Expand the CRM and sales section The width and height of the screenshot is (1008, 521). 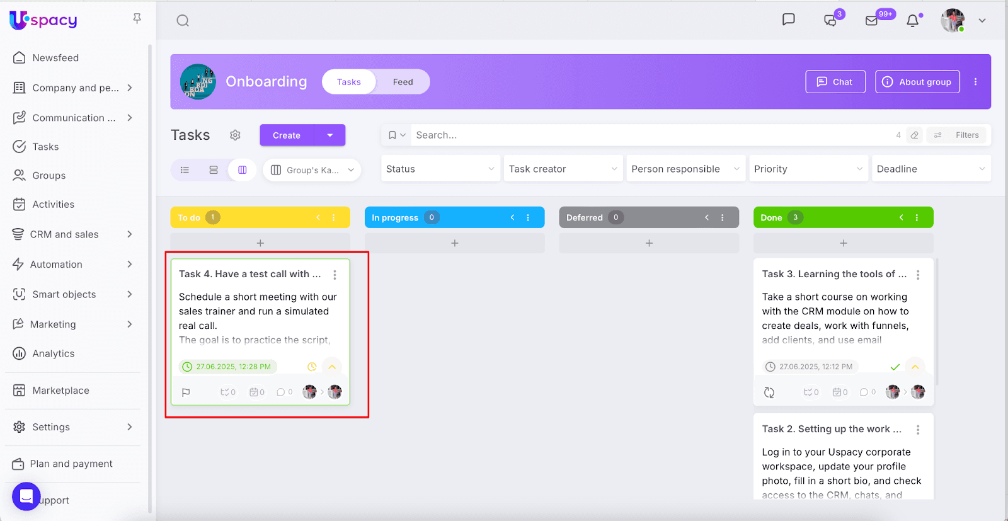point(130,234)
